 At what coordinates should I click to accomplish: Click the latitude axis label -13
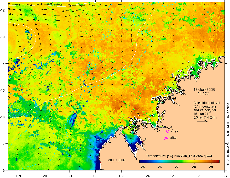pyautogui.click(x=3, y=37)
